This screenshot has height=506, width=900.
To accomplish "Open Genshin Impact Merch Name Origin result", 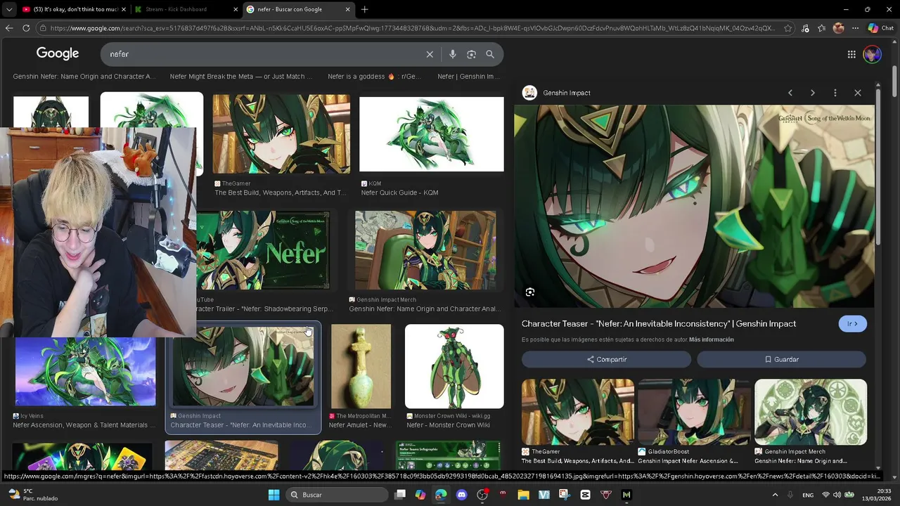I will [425, 250].
